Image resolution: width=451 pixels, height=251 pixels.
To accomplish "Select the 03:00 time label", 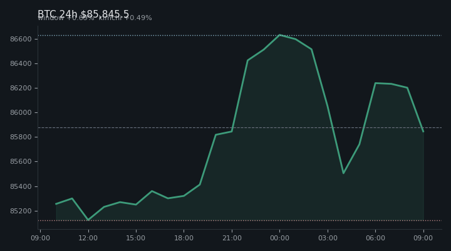I will coord(328,238).
